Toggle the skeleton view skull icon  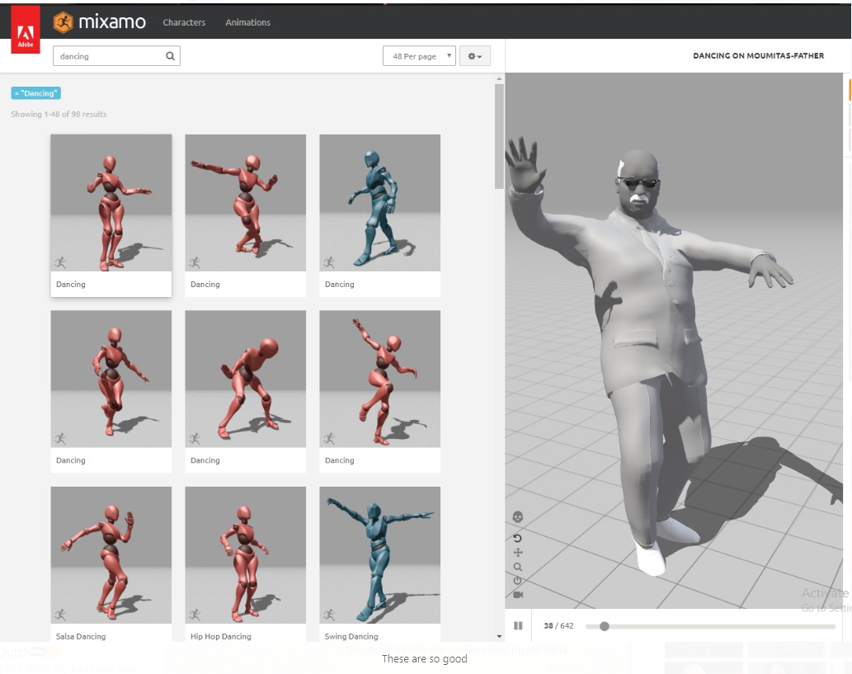click(518, 517)
